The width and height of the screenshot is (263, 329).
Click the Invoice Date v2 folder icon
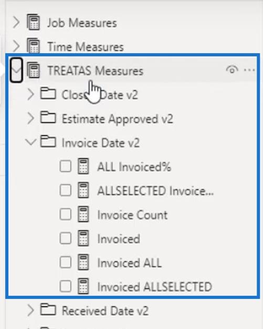[x=48, y=142]
